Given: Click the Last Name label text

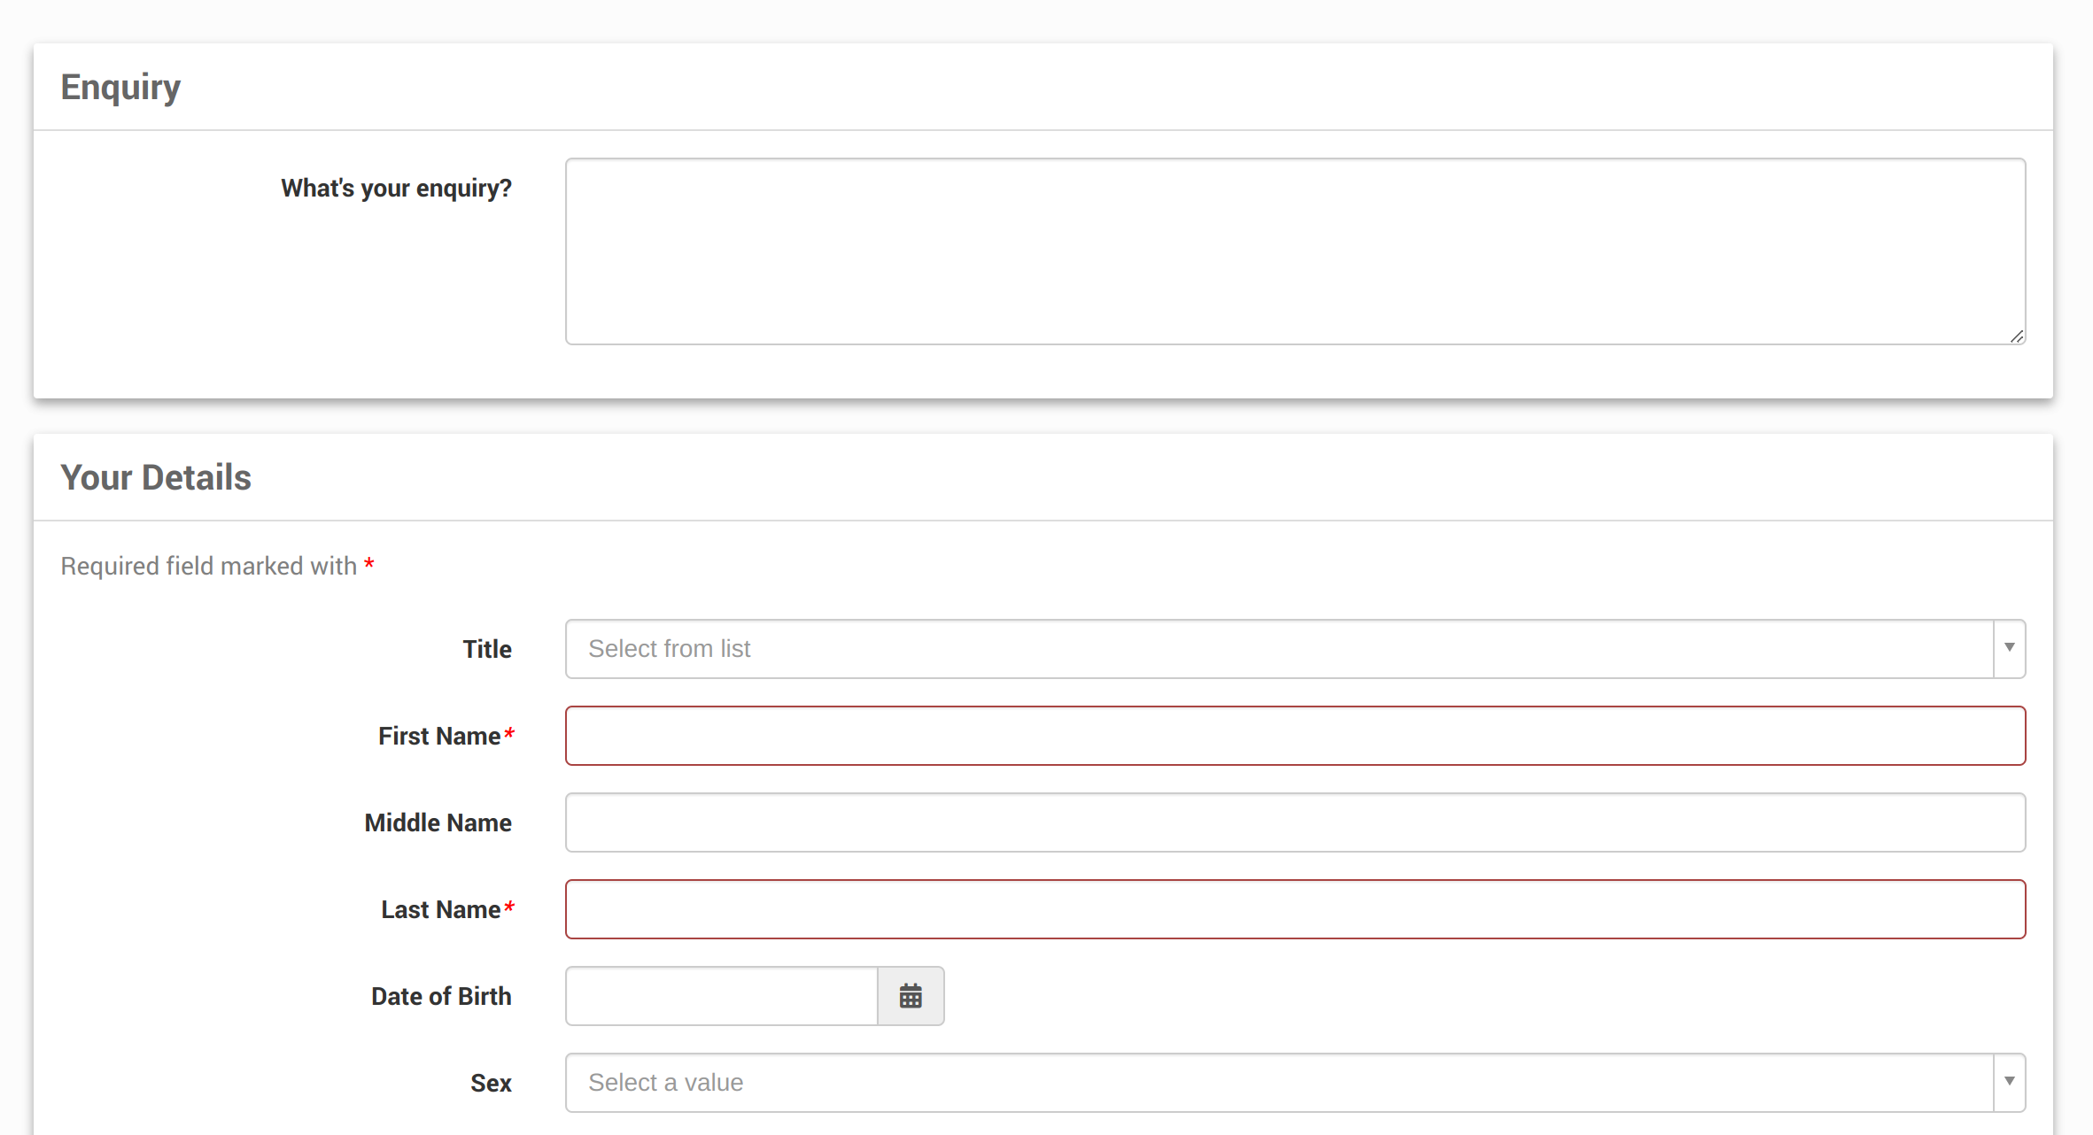Looking at the screenshot, I should (440, 909).
